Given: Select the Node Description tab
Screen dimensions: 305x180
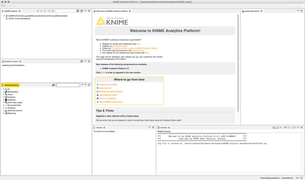Looking at the screenshot, I should (252, 11).
